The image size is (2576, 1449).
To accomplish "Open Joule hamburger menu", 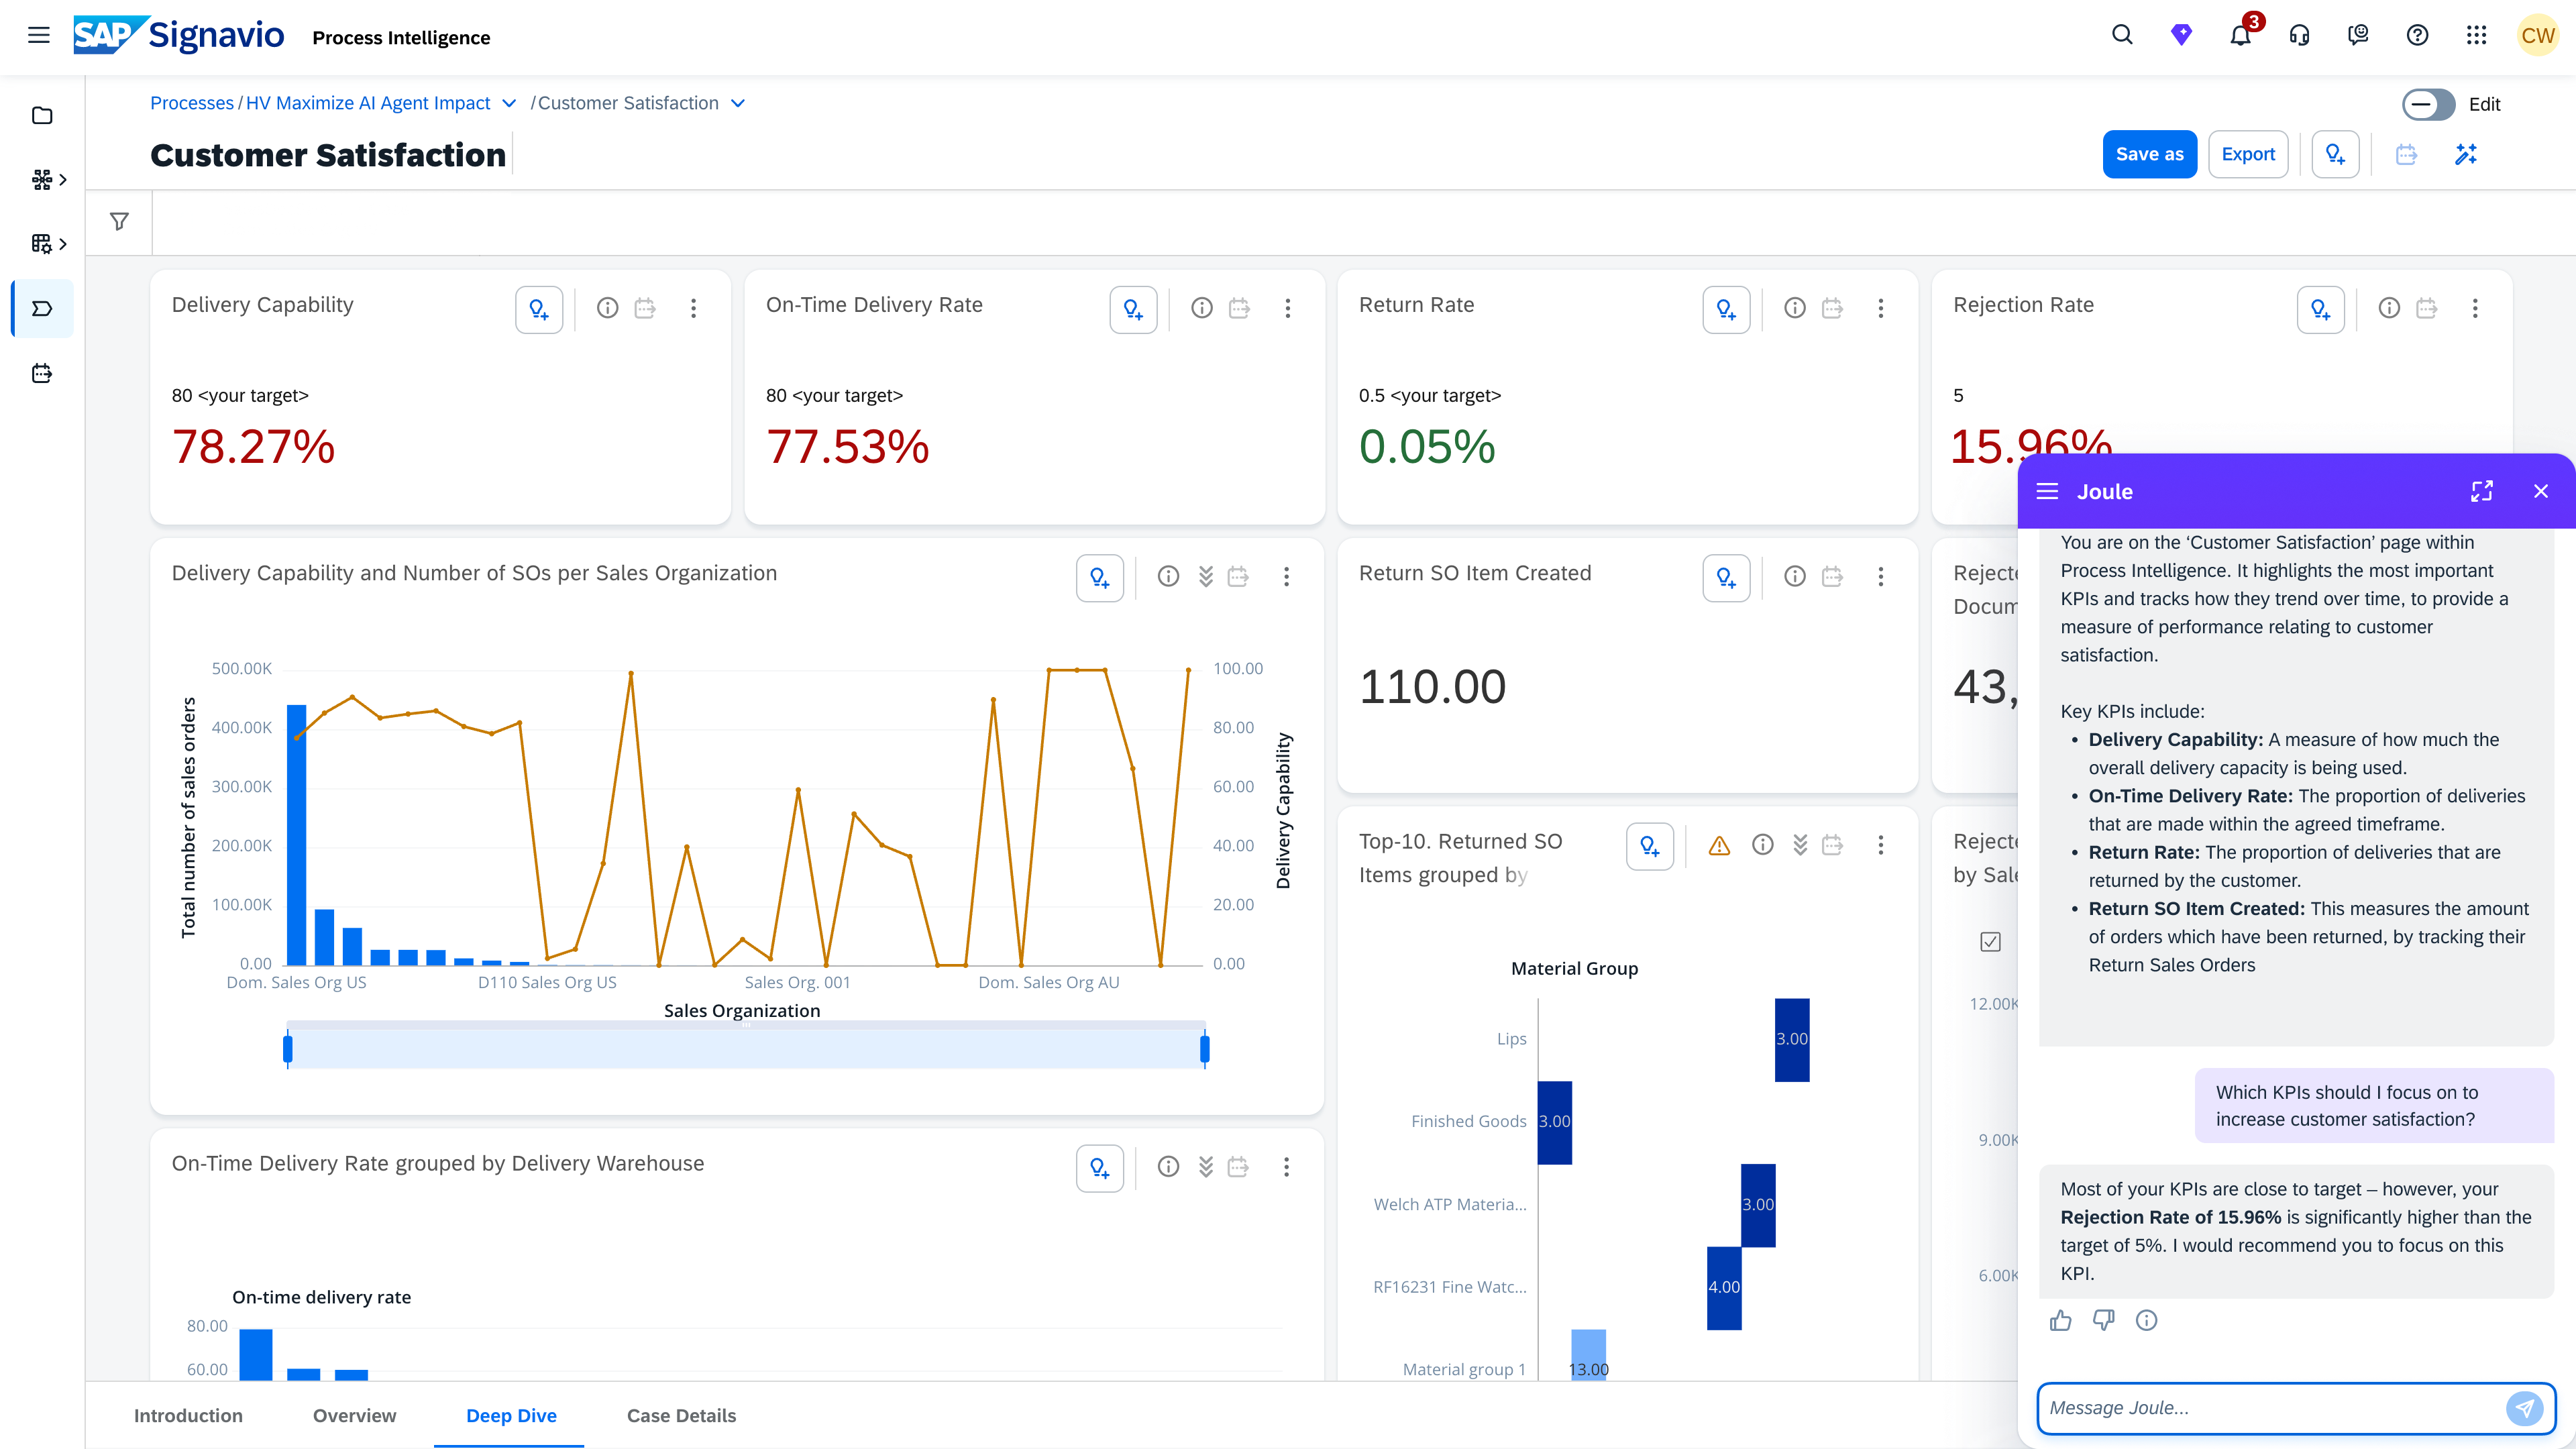I will (x=2047, y=491).
